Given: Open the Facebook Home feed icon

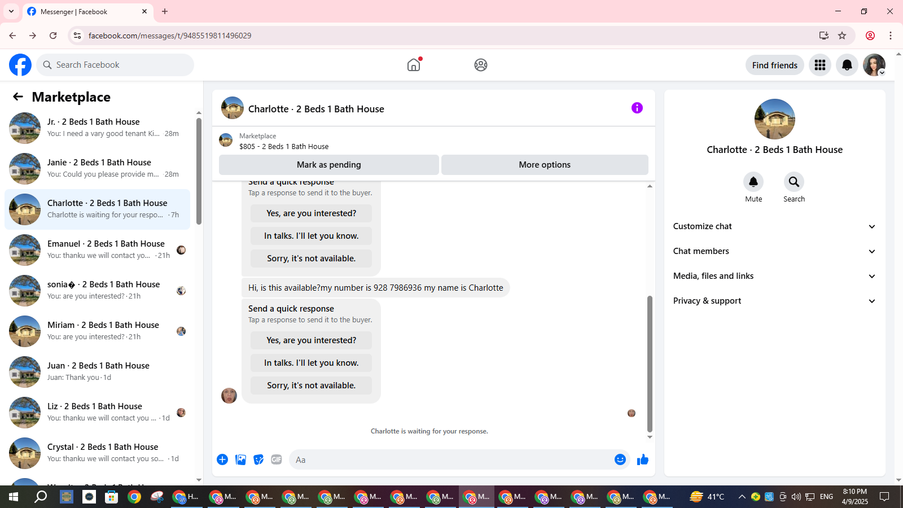Looking at the screenshot, I should 414,65.
